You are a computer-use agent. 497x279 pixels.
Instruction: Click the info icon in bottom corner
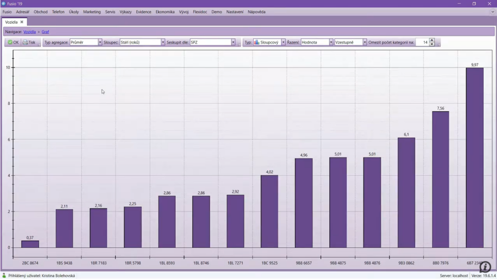[485, 266]
